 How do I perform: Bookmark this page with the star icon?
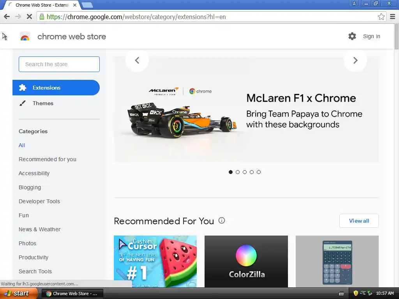(381, 17)
